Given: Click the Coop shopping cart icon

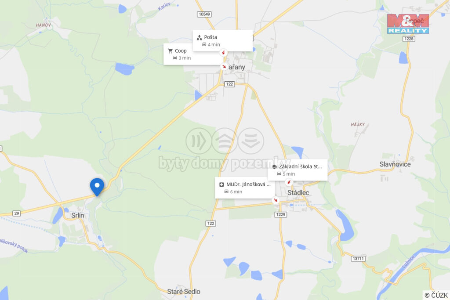Looking at the screenshot, I should (170, 51).
